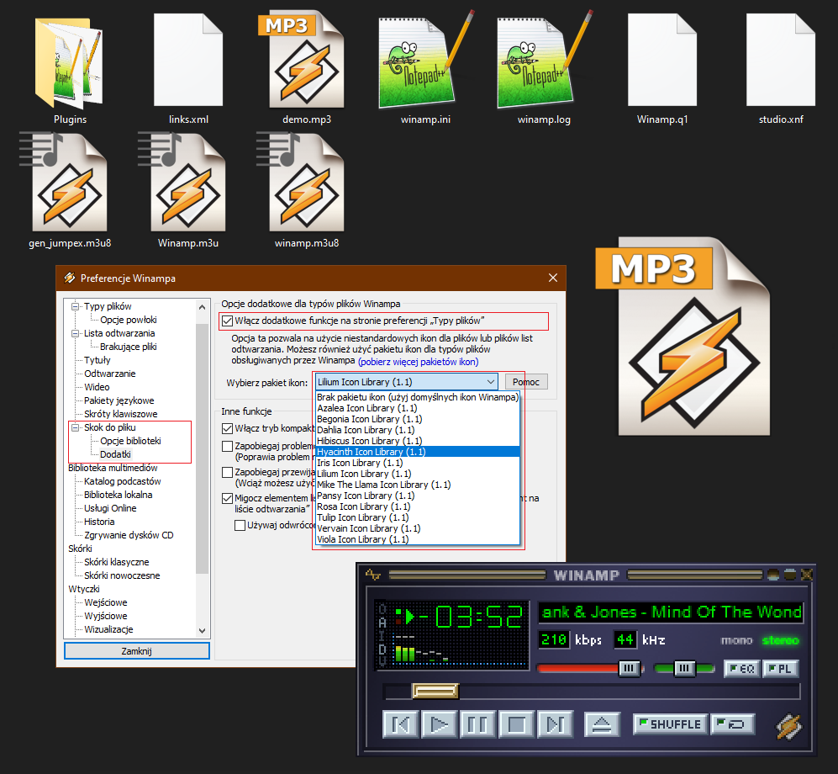Collapse the 'Typy plików' tree node
Screen dimensions: 838x774
76,306
